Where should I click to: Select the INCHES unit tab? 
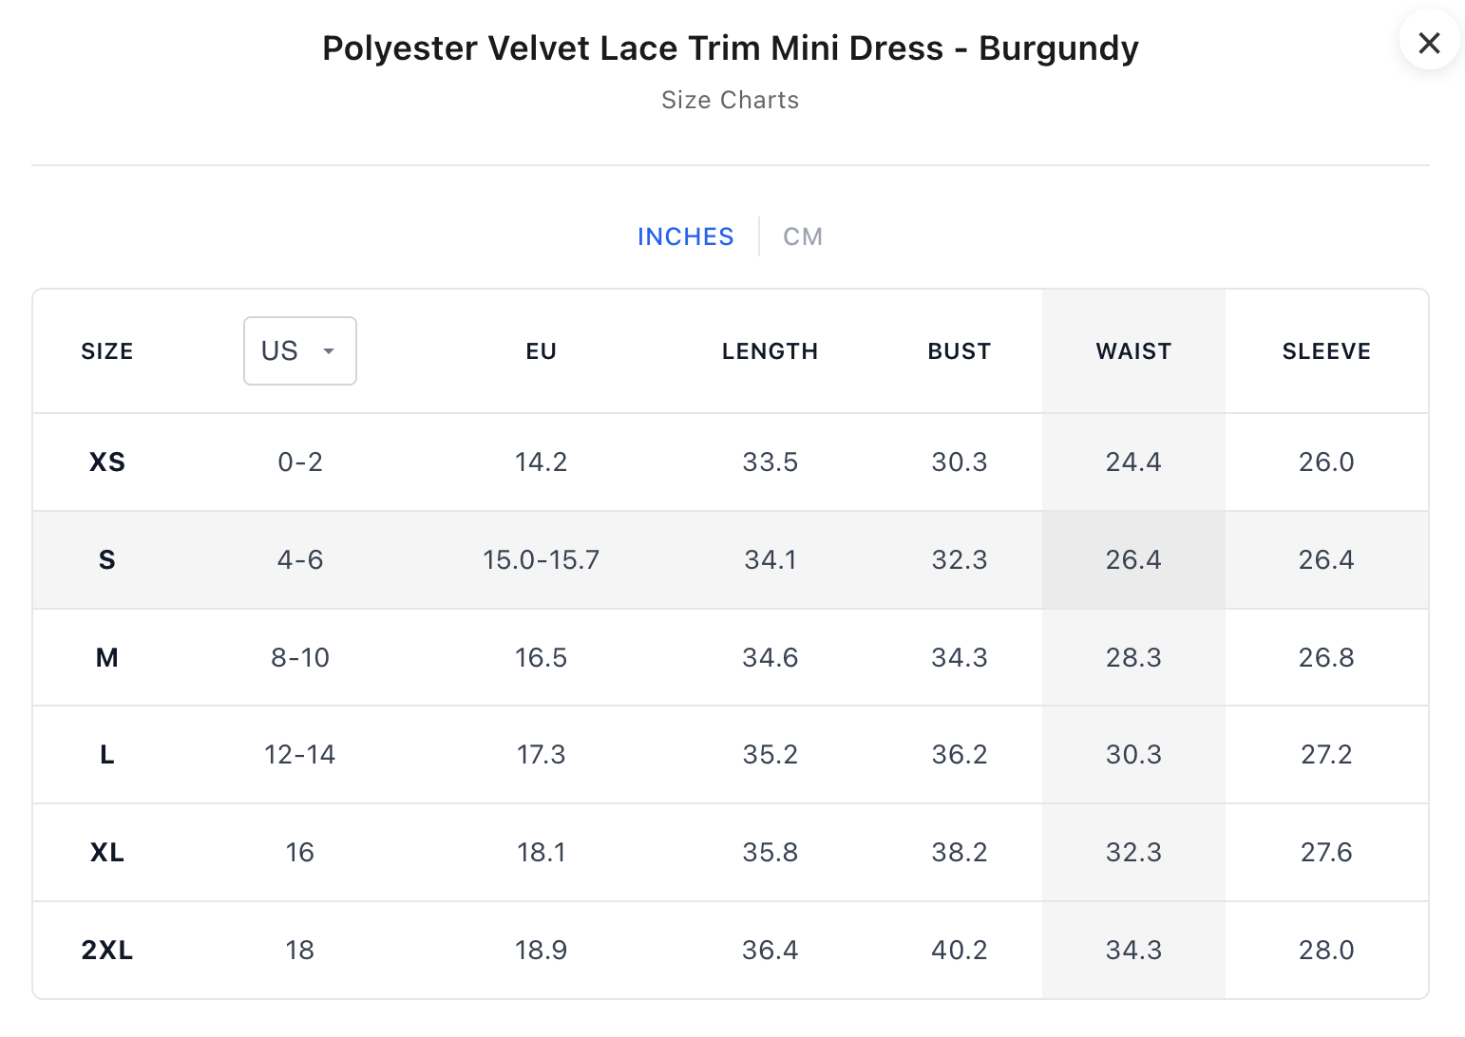685,236
